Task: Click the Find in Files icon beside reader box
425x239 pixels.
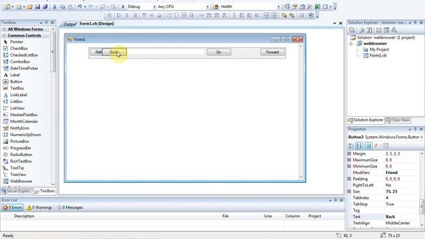Action: [x=216, y=7]
